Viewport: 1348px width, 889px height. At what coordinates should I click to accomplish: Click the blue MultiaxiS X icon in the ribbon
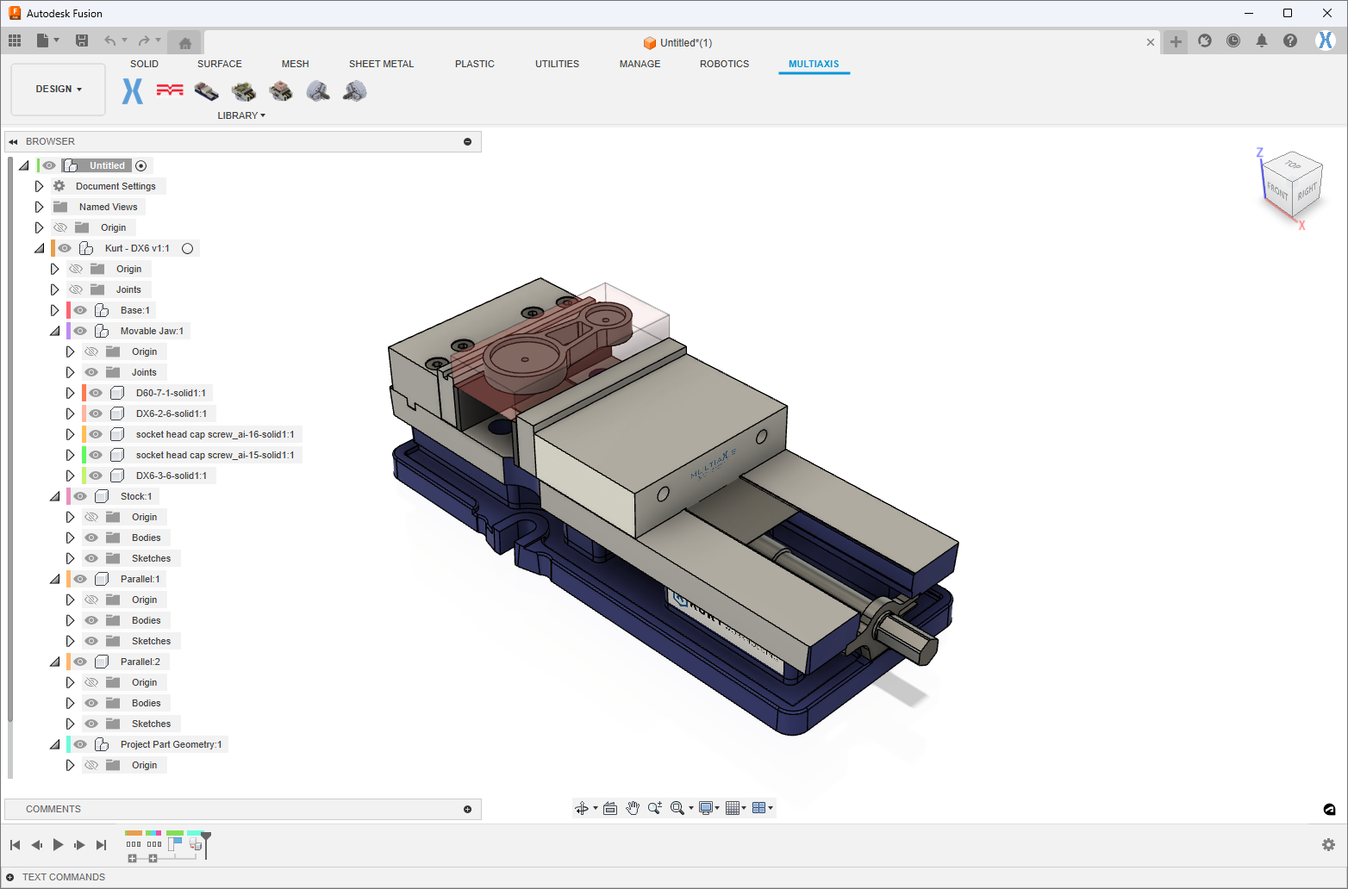coord(132,90)
